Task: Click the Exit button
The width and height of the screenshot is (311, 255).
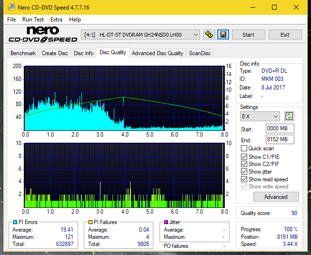Action: click(285, 35)
